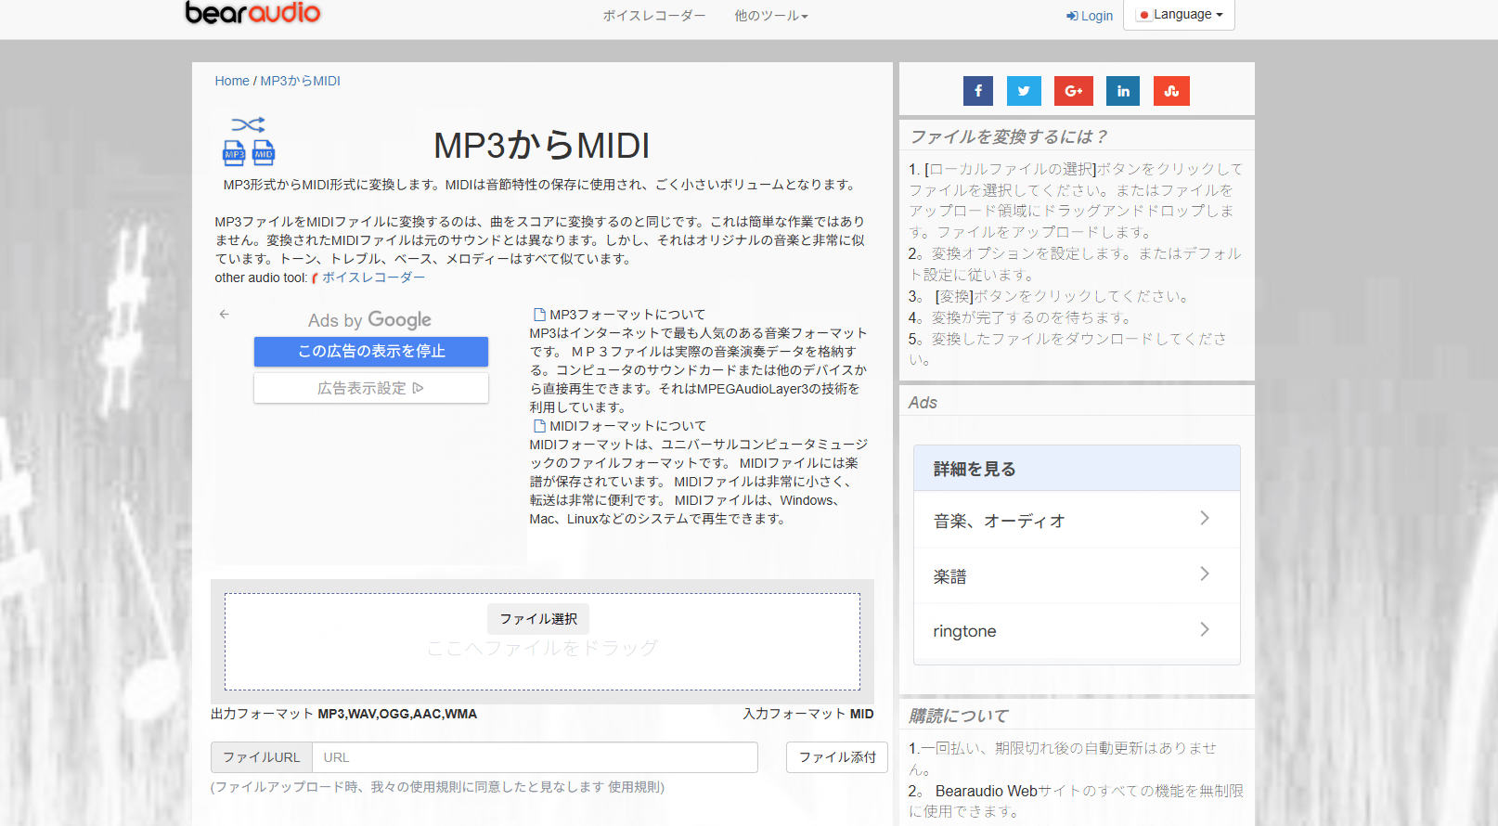The width and height of the screenshot is (1498, 826).
Task: Click 広告表示設定 button
Action: (371, 388)
